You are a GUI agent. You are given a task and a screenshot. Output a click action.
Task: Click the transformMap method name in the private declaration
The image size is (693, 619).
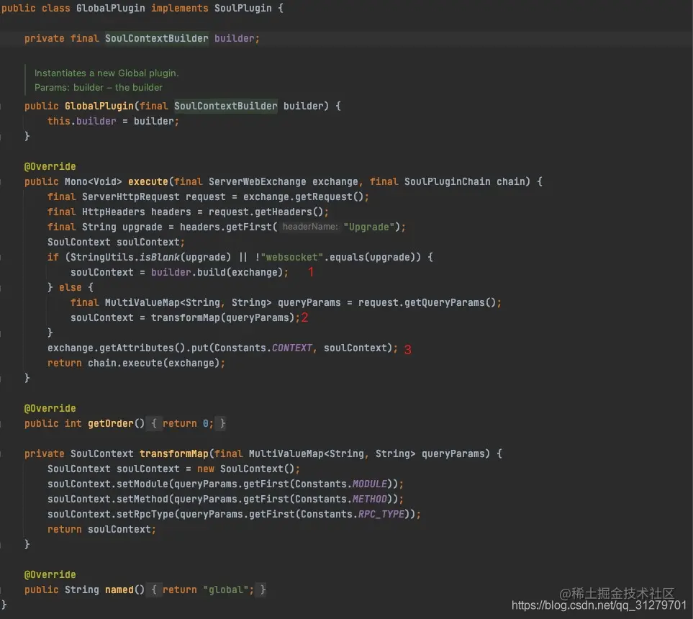tap(173, 453)
